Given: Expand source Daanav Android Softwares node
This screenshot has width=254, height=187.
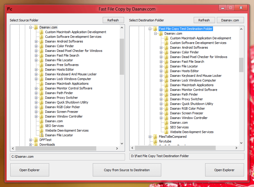Looking at the screenshot, I should click(x=36, y=42).
